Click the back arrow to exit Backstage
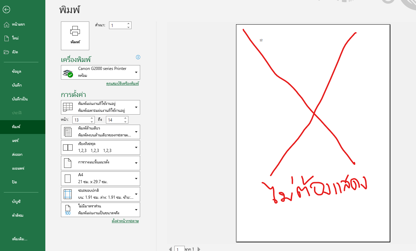416x251 pixels. 6,10
